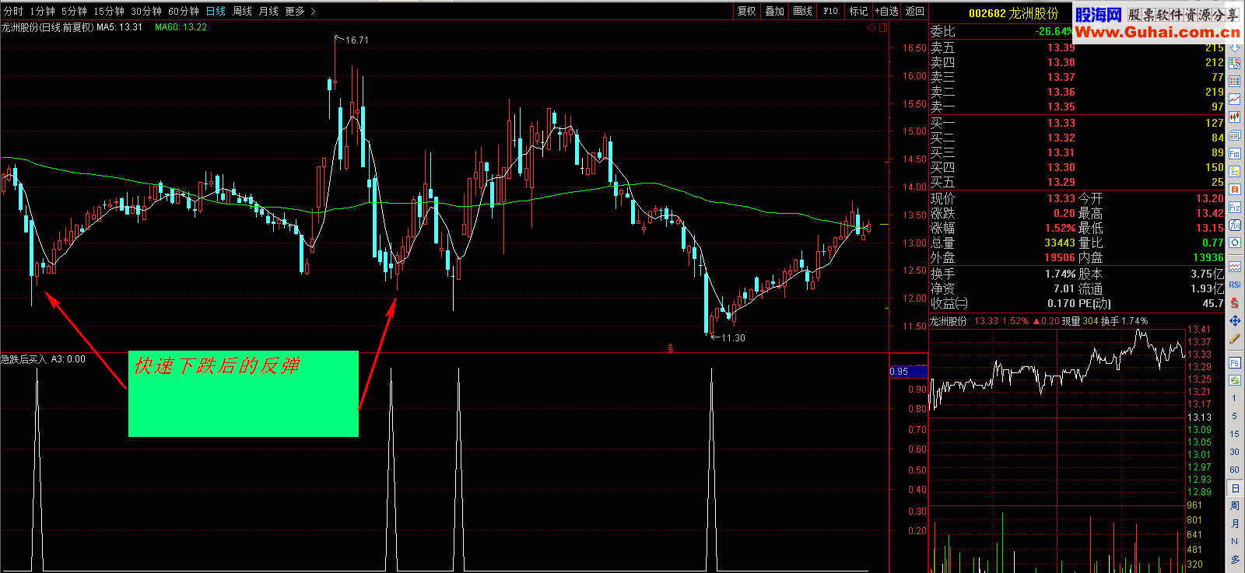This screenshot has height=573, width=1245.
Task: Select the 5分钟 period tab
Action: click(x=74, y=11)
